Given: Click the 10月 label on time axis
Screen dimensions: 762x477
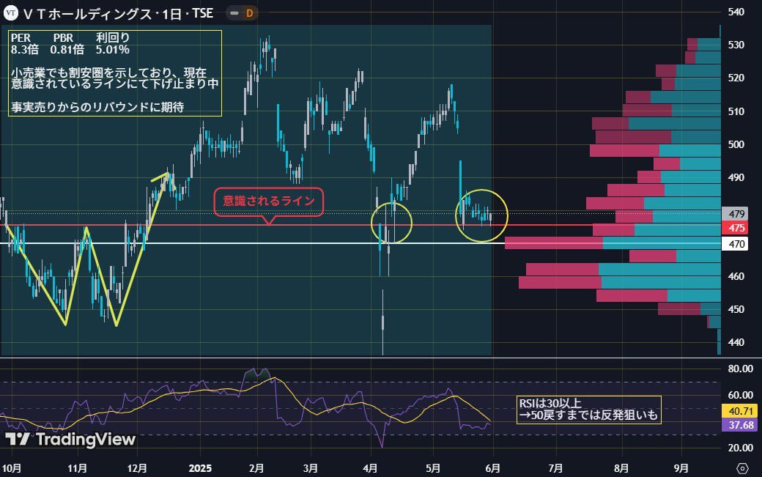Looking at the screenshot, I should click(x=11, y=467).
